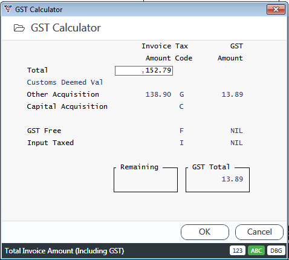The height and width of the screenshot is (260, 289).
Task: Close the GST Calculator window
Action: click(x=276, y=10)
